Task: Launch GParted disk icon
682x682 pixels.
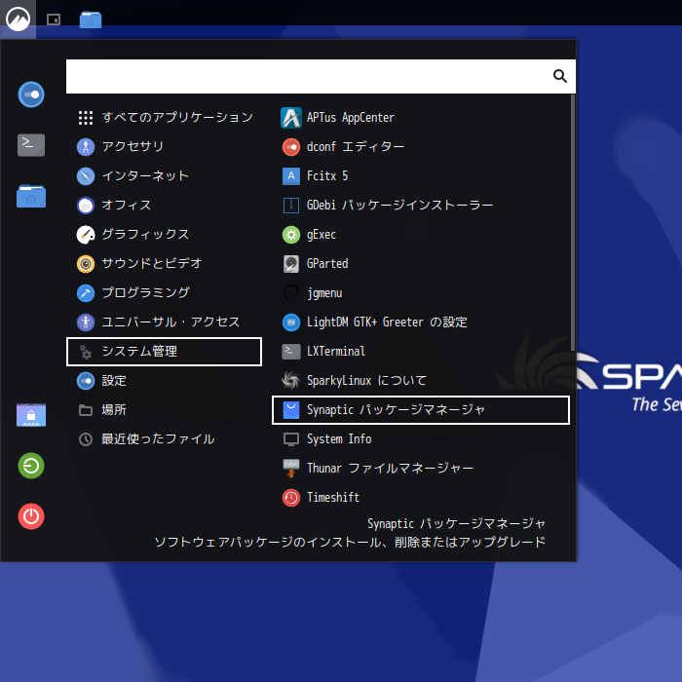Action: (291, 264)
